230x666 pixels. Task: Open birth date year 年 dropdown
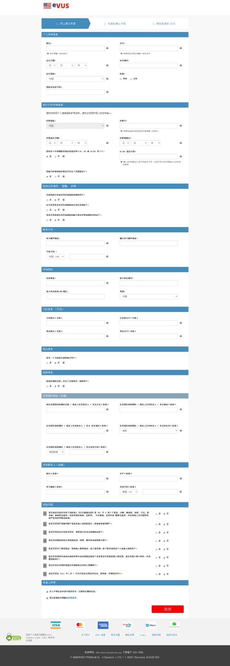pyautogui.click(x=81, y=65)
